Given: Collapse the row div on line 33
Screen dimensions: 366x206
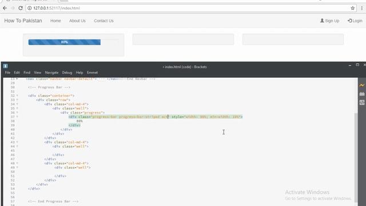Looking at the screenshot, I should point(17,100).
